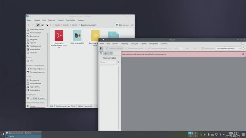The image size is (246, 138).
Task: Click Ventoy segment in Dolphin breadcrumb
Action: click(75, 25)
